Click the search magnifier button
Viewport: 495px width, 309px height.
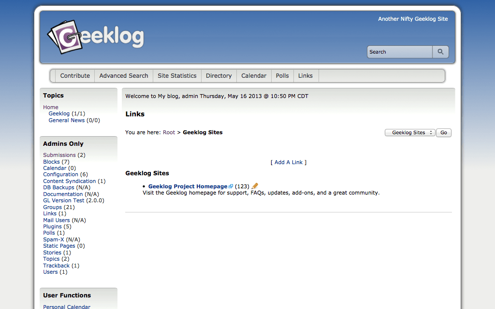tap(440, 52)
